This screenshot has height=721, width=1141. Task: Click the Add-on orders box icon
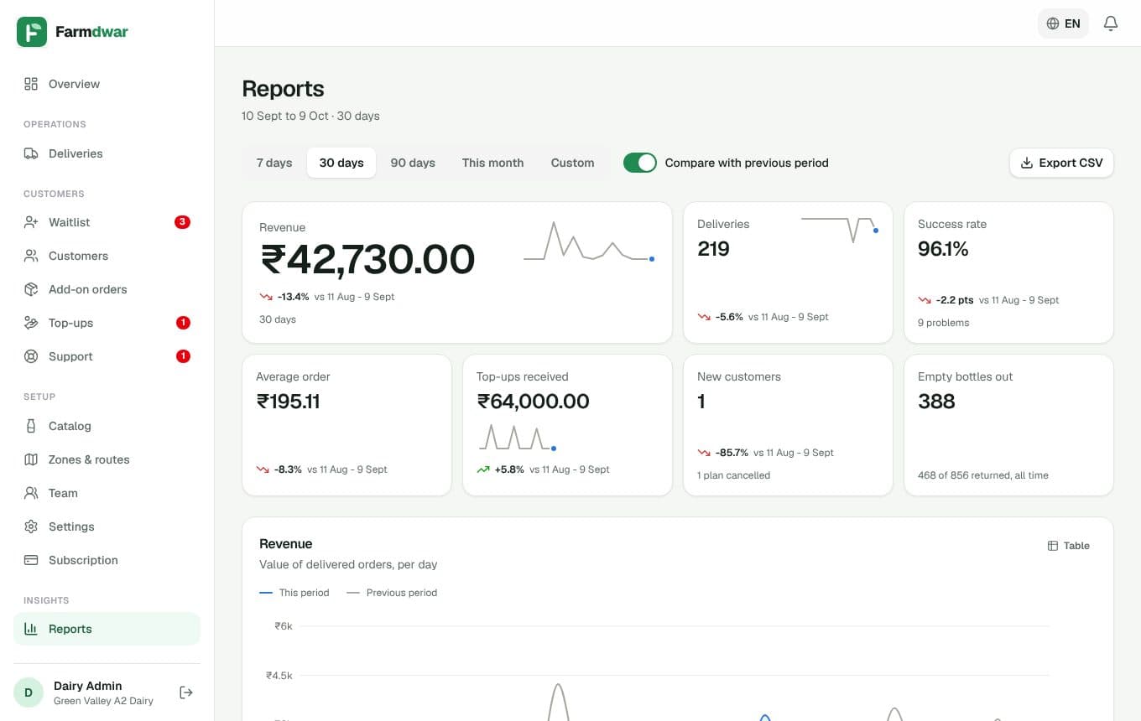click(31, 289)
